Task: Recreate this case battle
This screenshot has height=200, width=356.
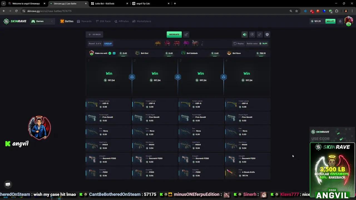Action: pos(174,34)
